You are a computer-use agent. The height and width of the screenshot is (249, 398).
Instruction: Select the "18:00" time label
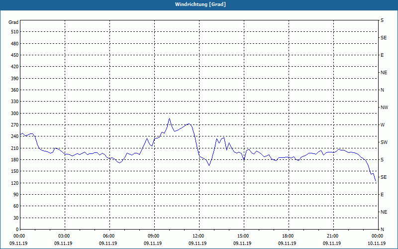pos(287,236)
